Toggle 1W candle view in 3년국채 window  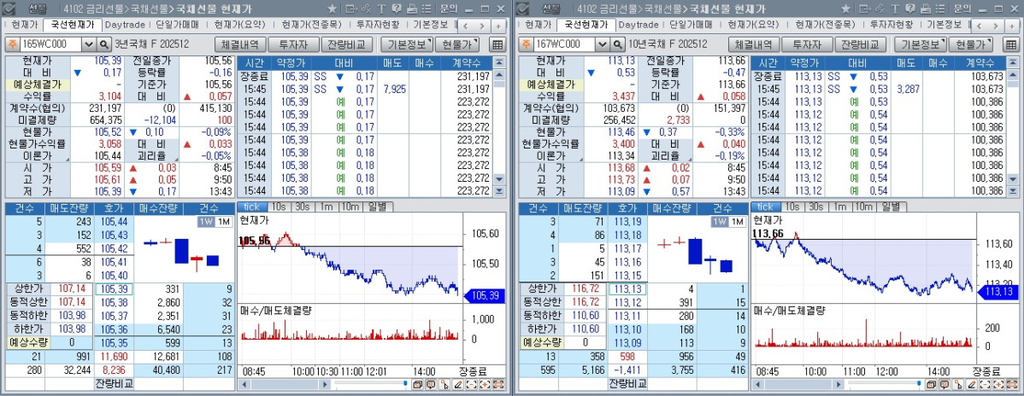click(x=206, y=222)
